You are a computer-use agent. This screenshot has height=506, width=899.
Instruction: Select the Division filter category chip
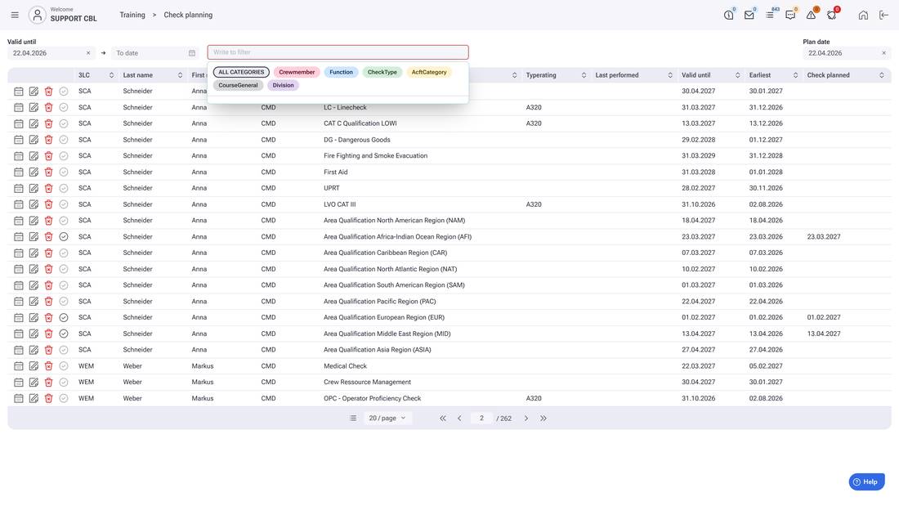pyautogui.click(x=284, y=86)
